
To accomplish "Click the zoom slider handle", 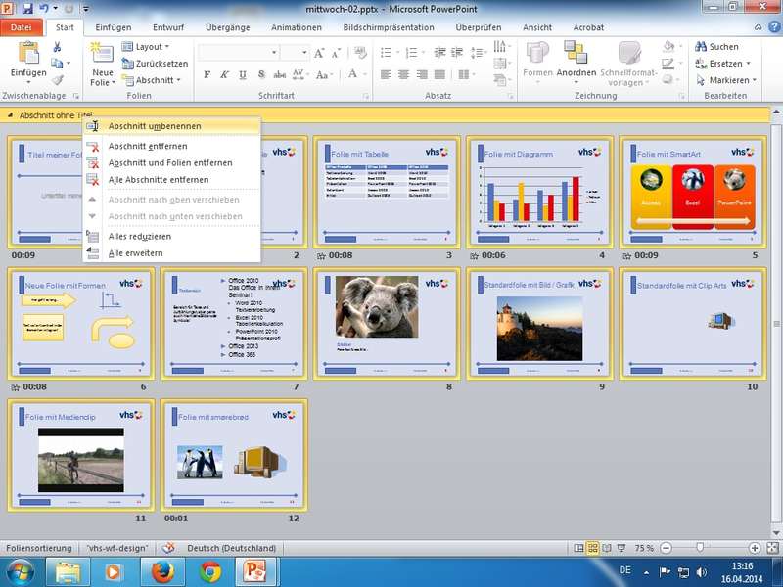I will coord(701,547).
